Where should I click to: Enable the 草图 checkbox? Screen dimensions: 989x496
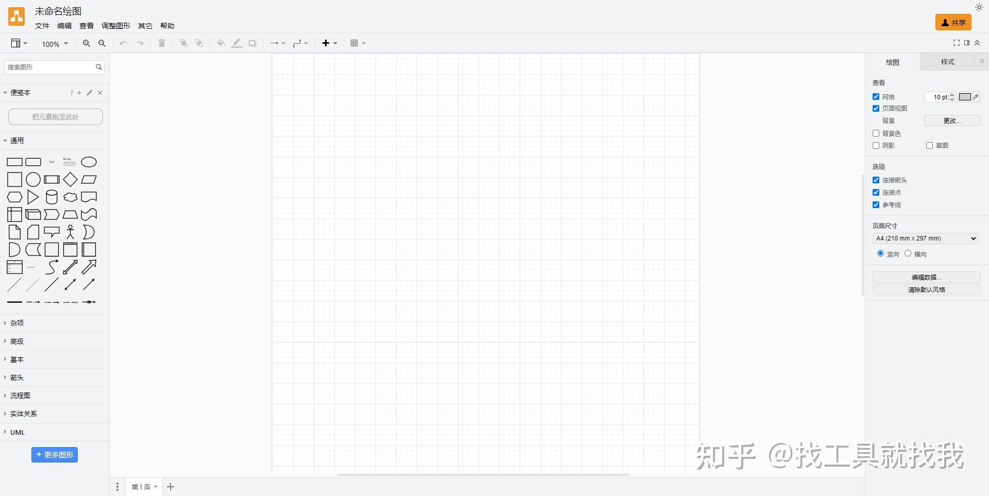(x=929, y=146)
